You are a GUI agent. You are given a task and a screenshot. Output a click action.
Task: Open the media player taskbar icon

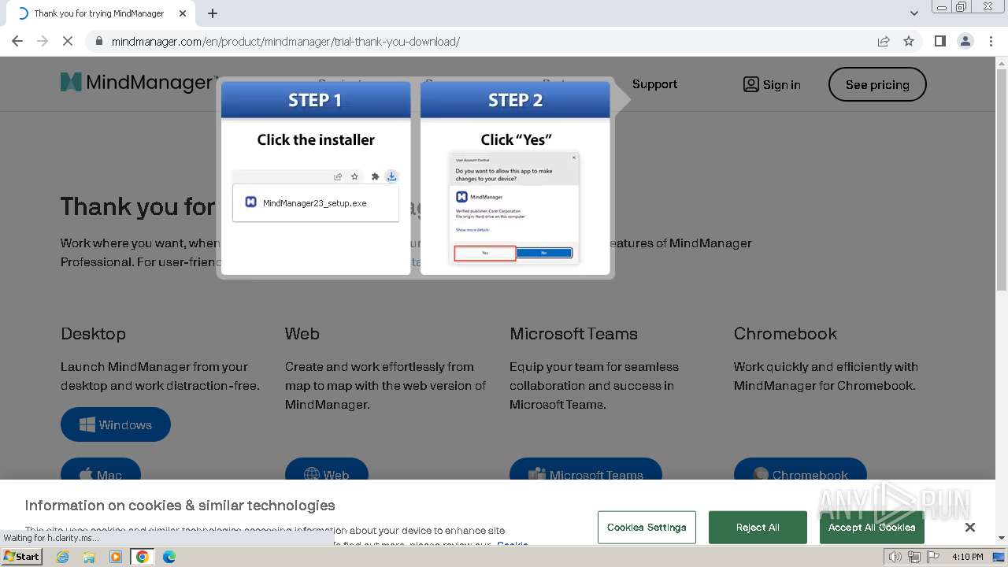[x=116, y=557]
